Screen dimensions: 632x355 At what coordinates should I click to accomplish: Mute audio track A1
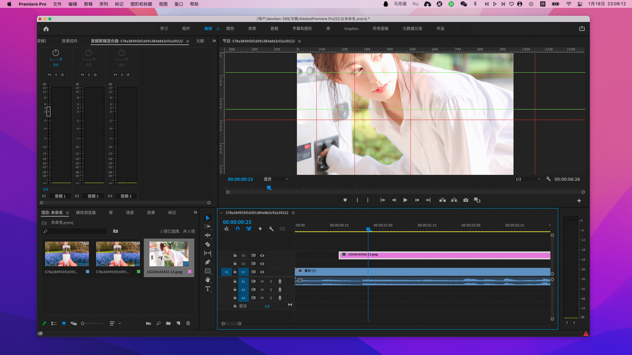(262, 281)
